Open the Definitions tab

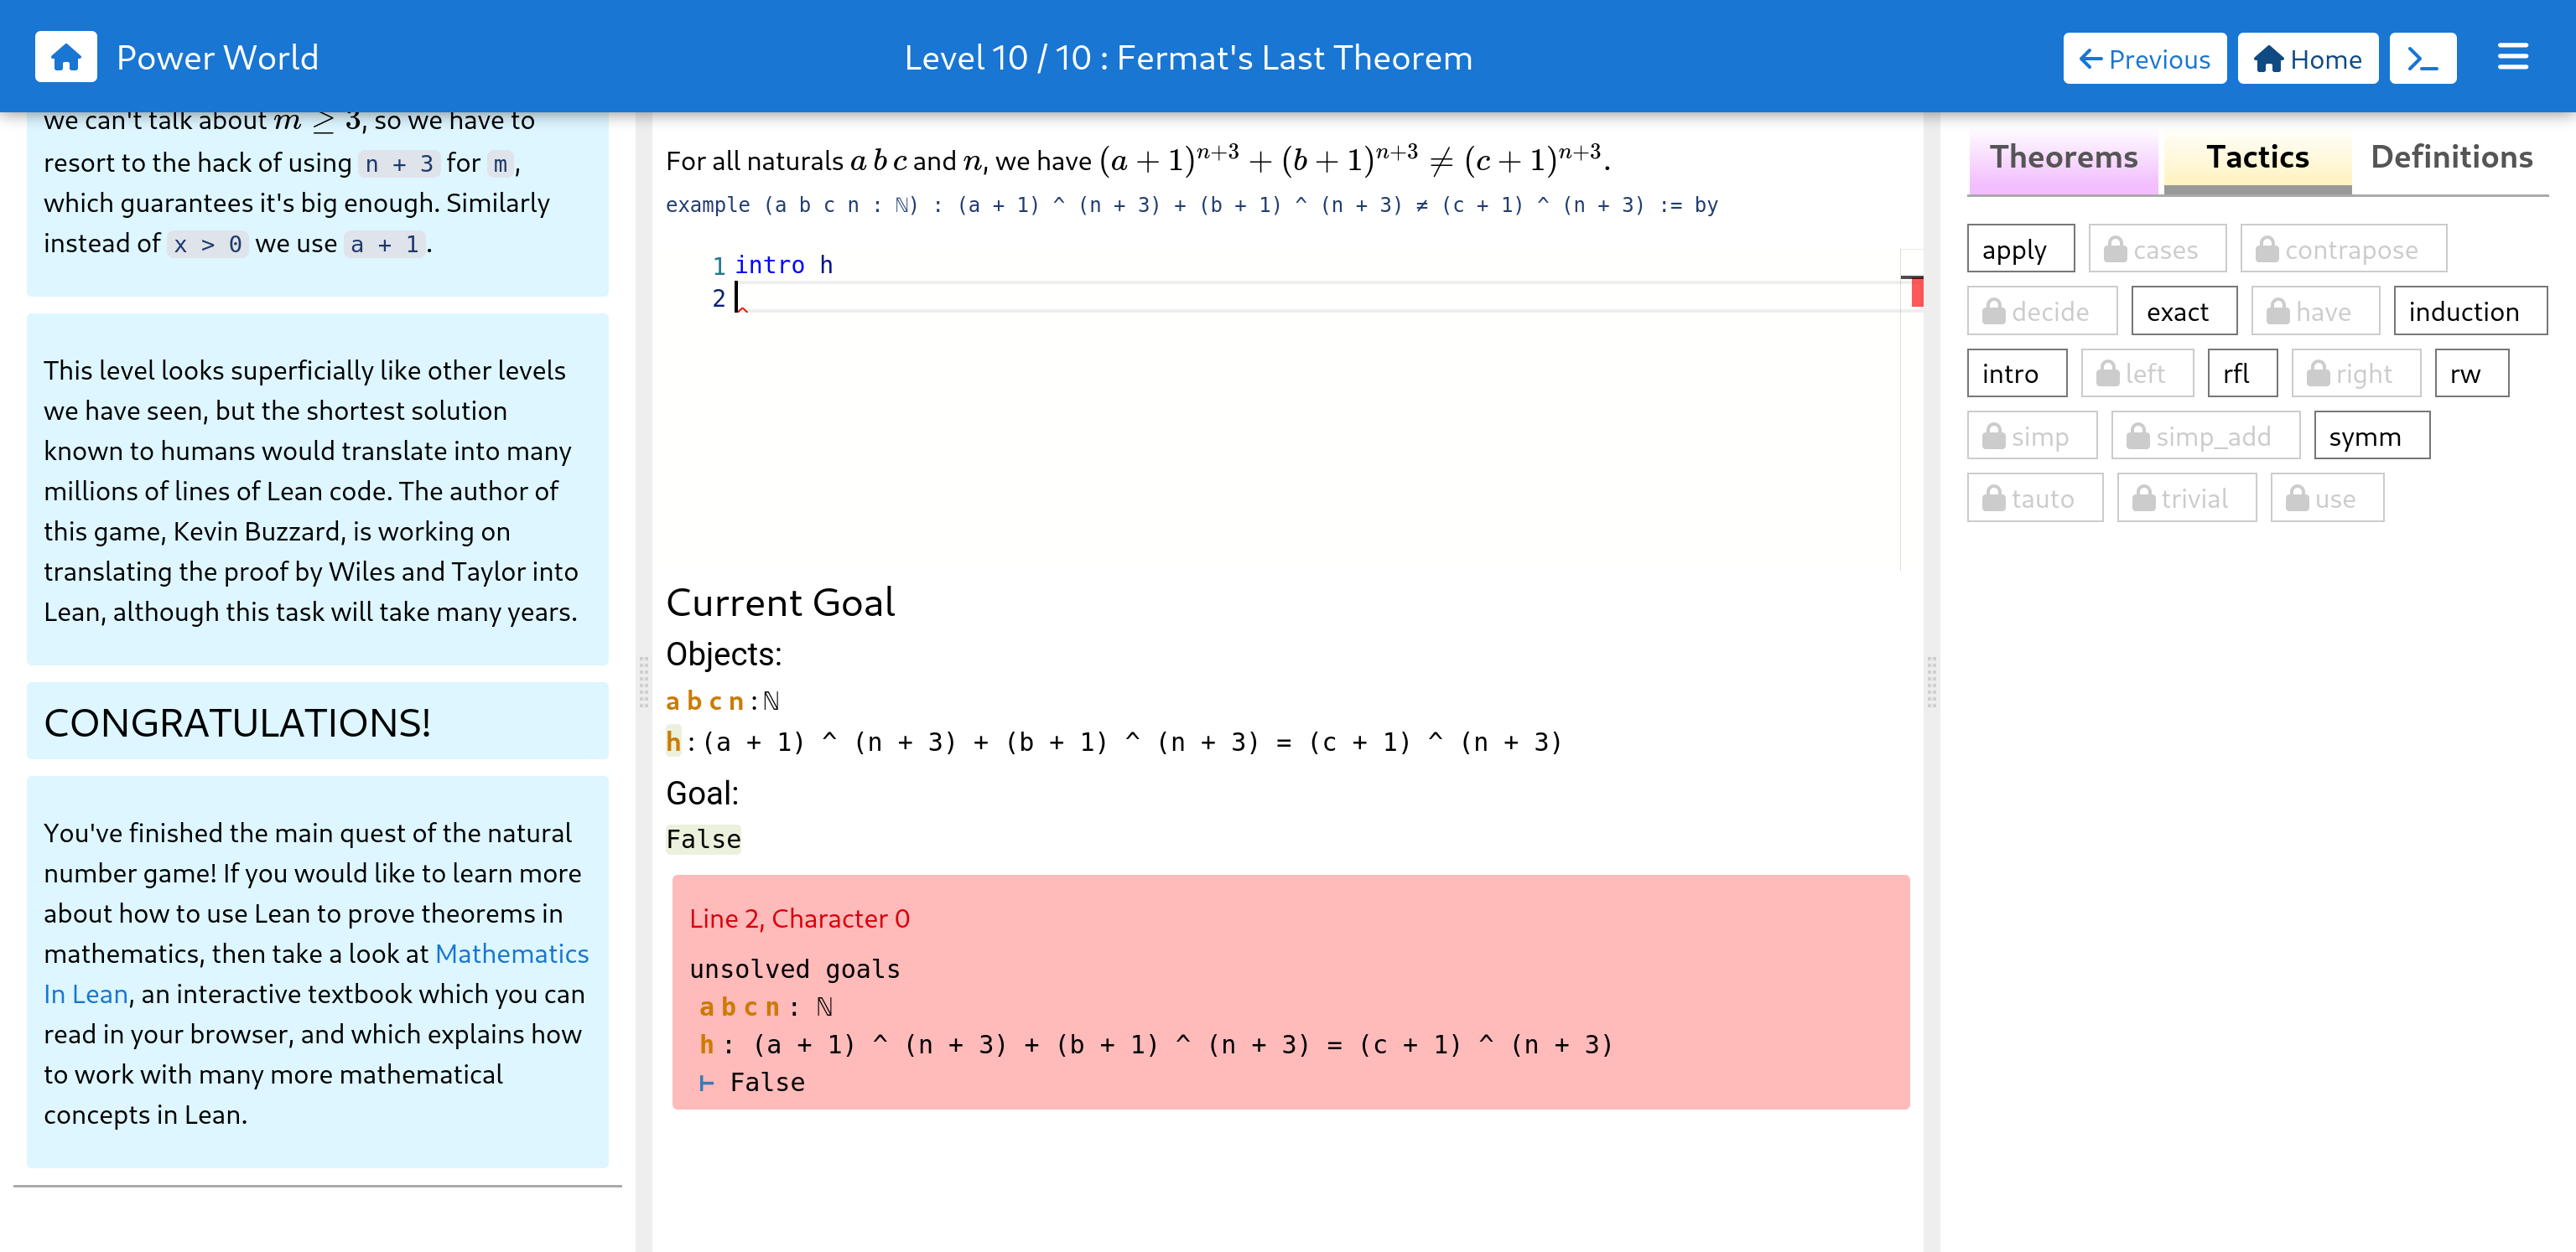tap(2451, 157)
